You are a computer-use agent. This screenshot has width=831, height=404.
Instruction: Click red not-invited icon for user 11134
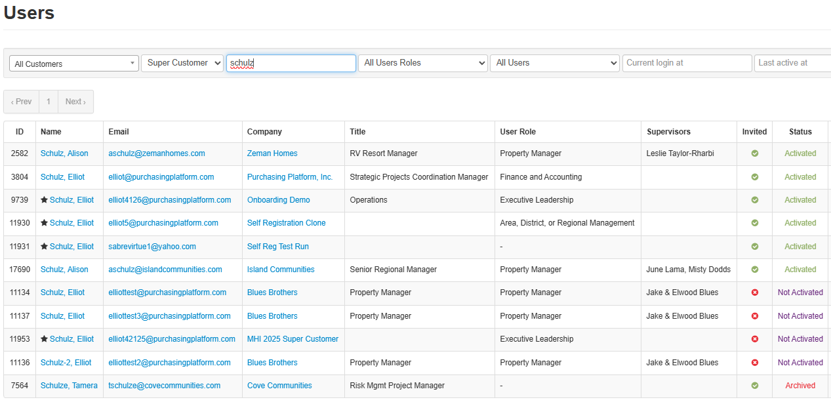[754, 293]
